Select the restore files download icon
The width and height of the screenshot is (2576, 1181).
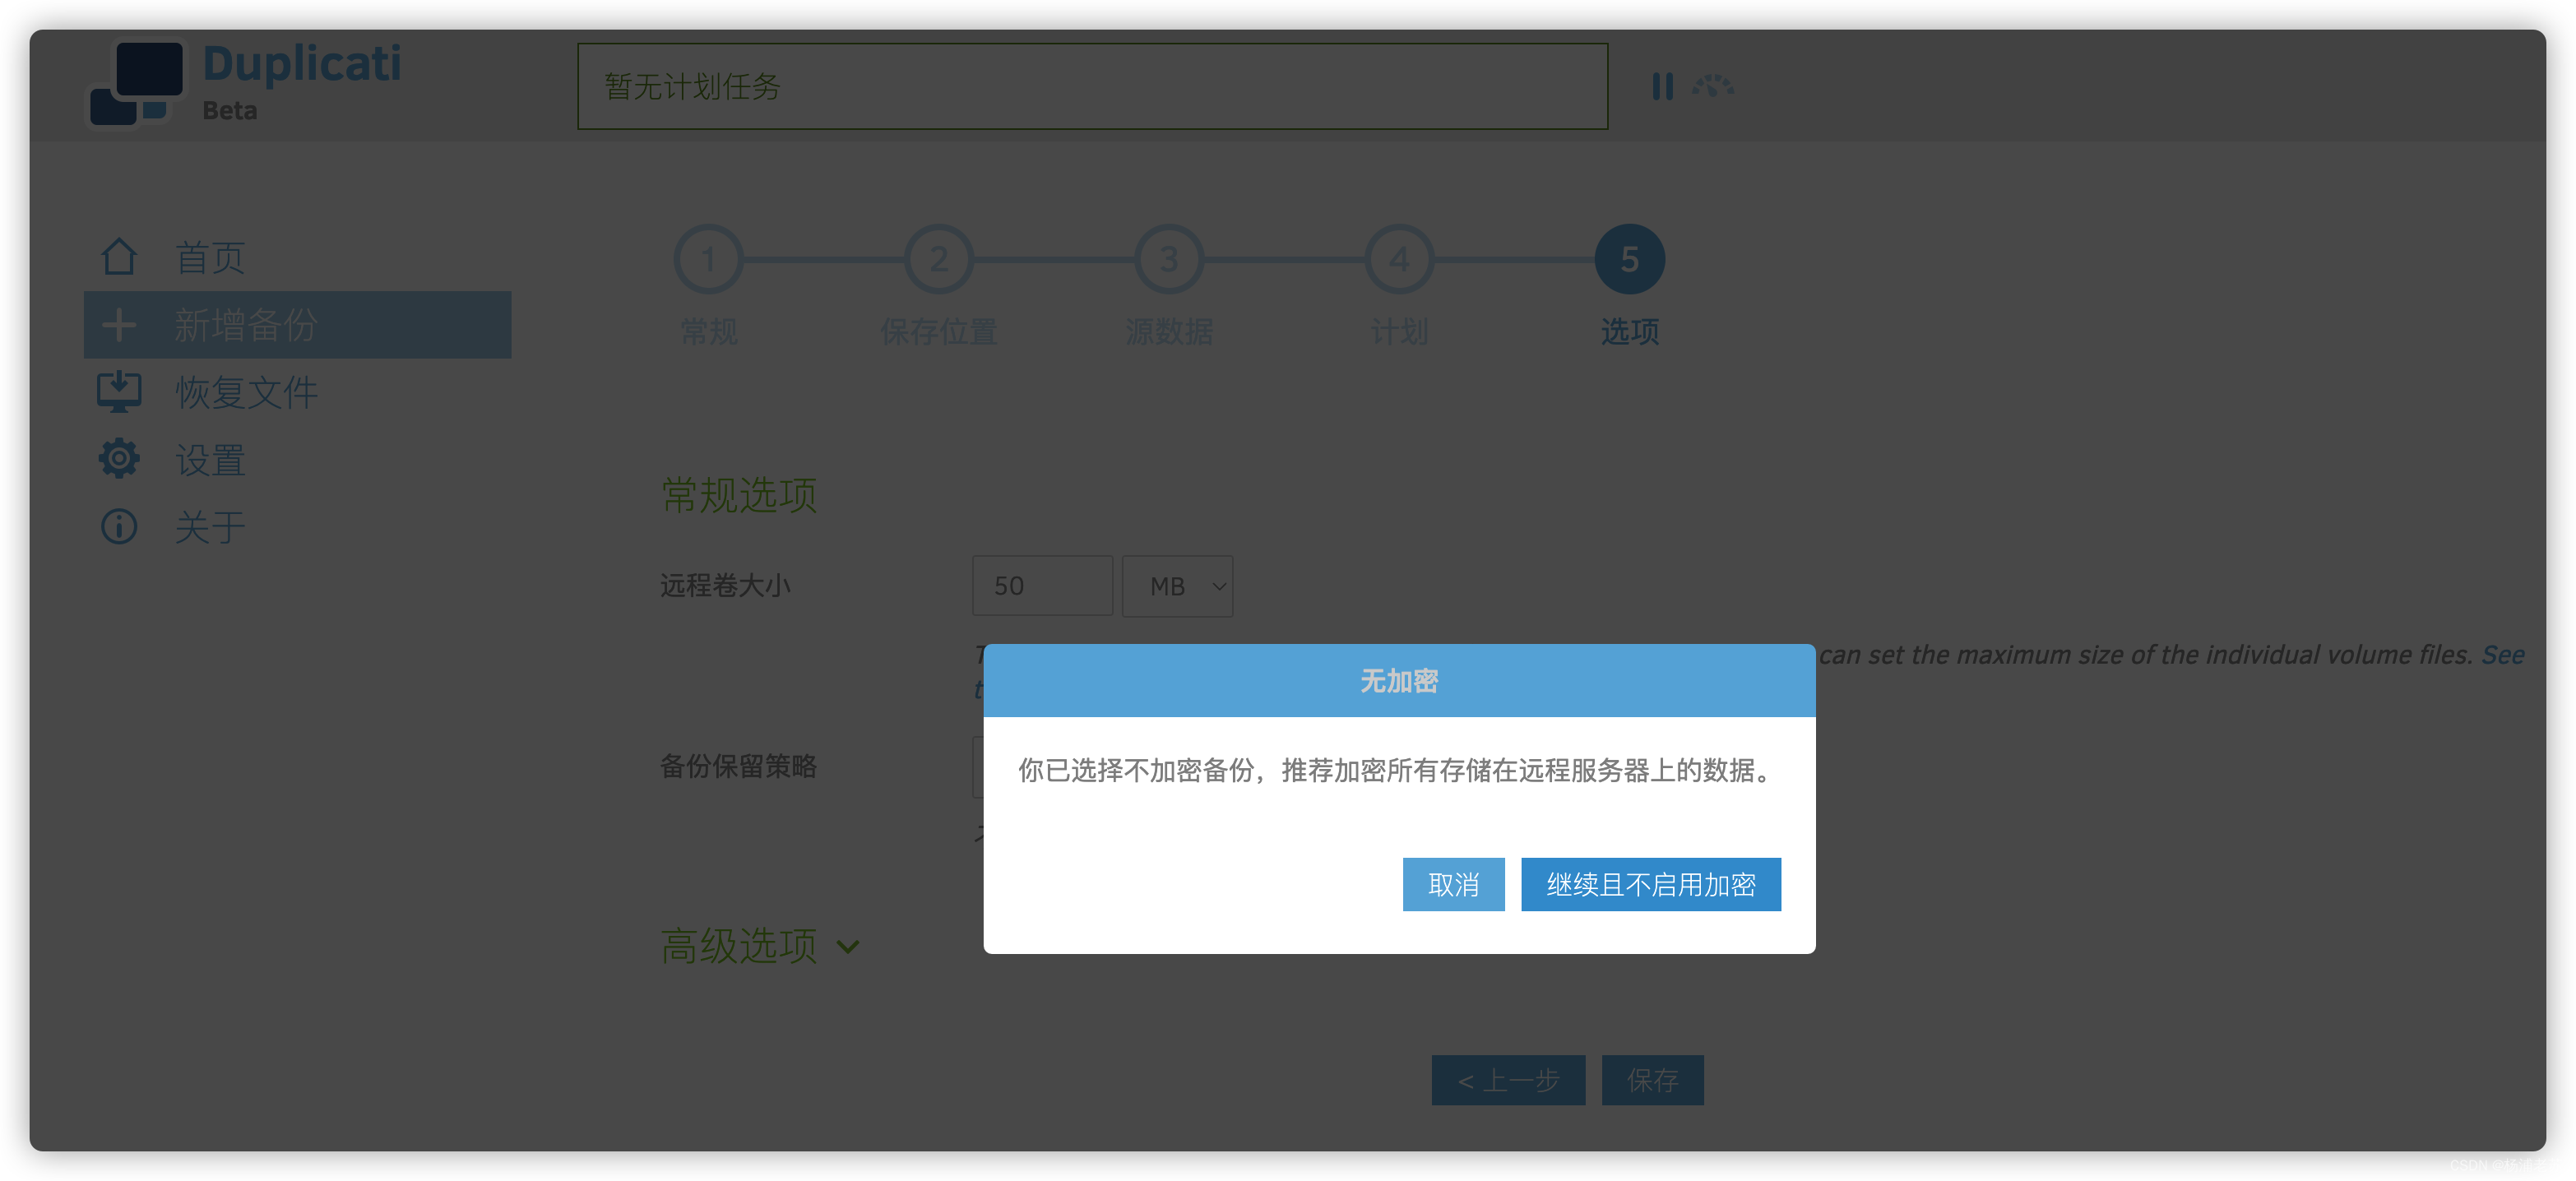click(119, 392)
